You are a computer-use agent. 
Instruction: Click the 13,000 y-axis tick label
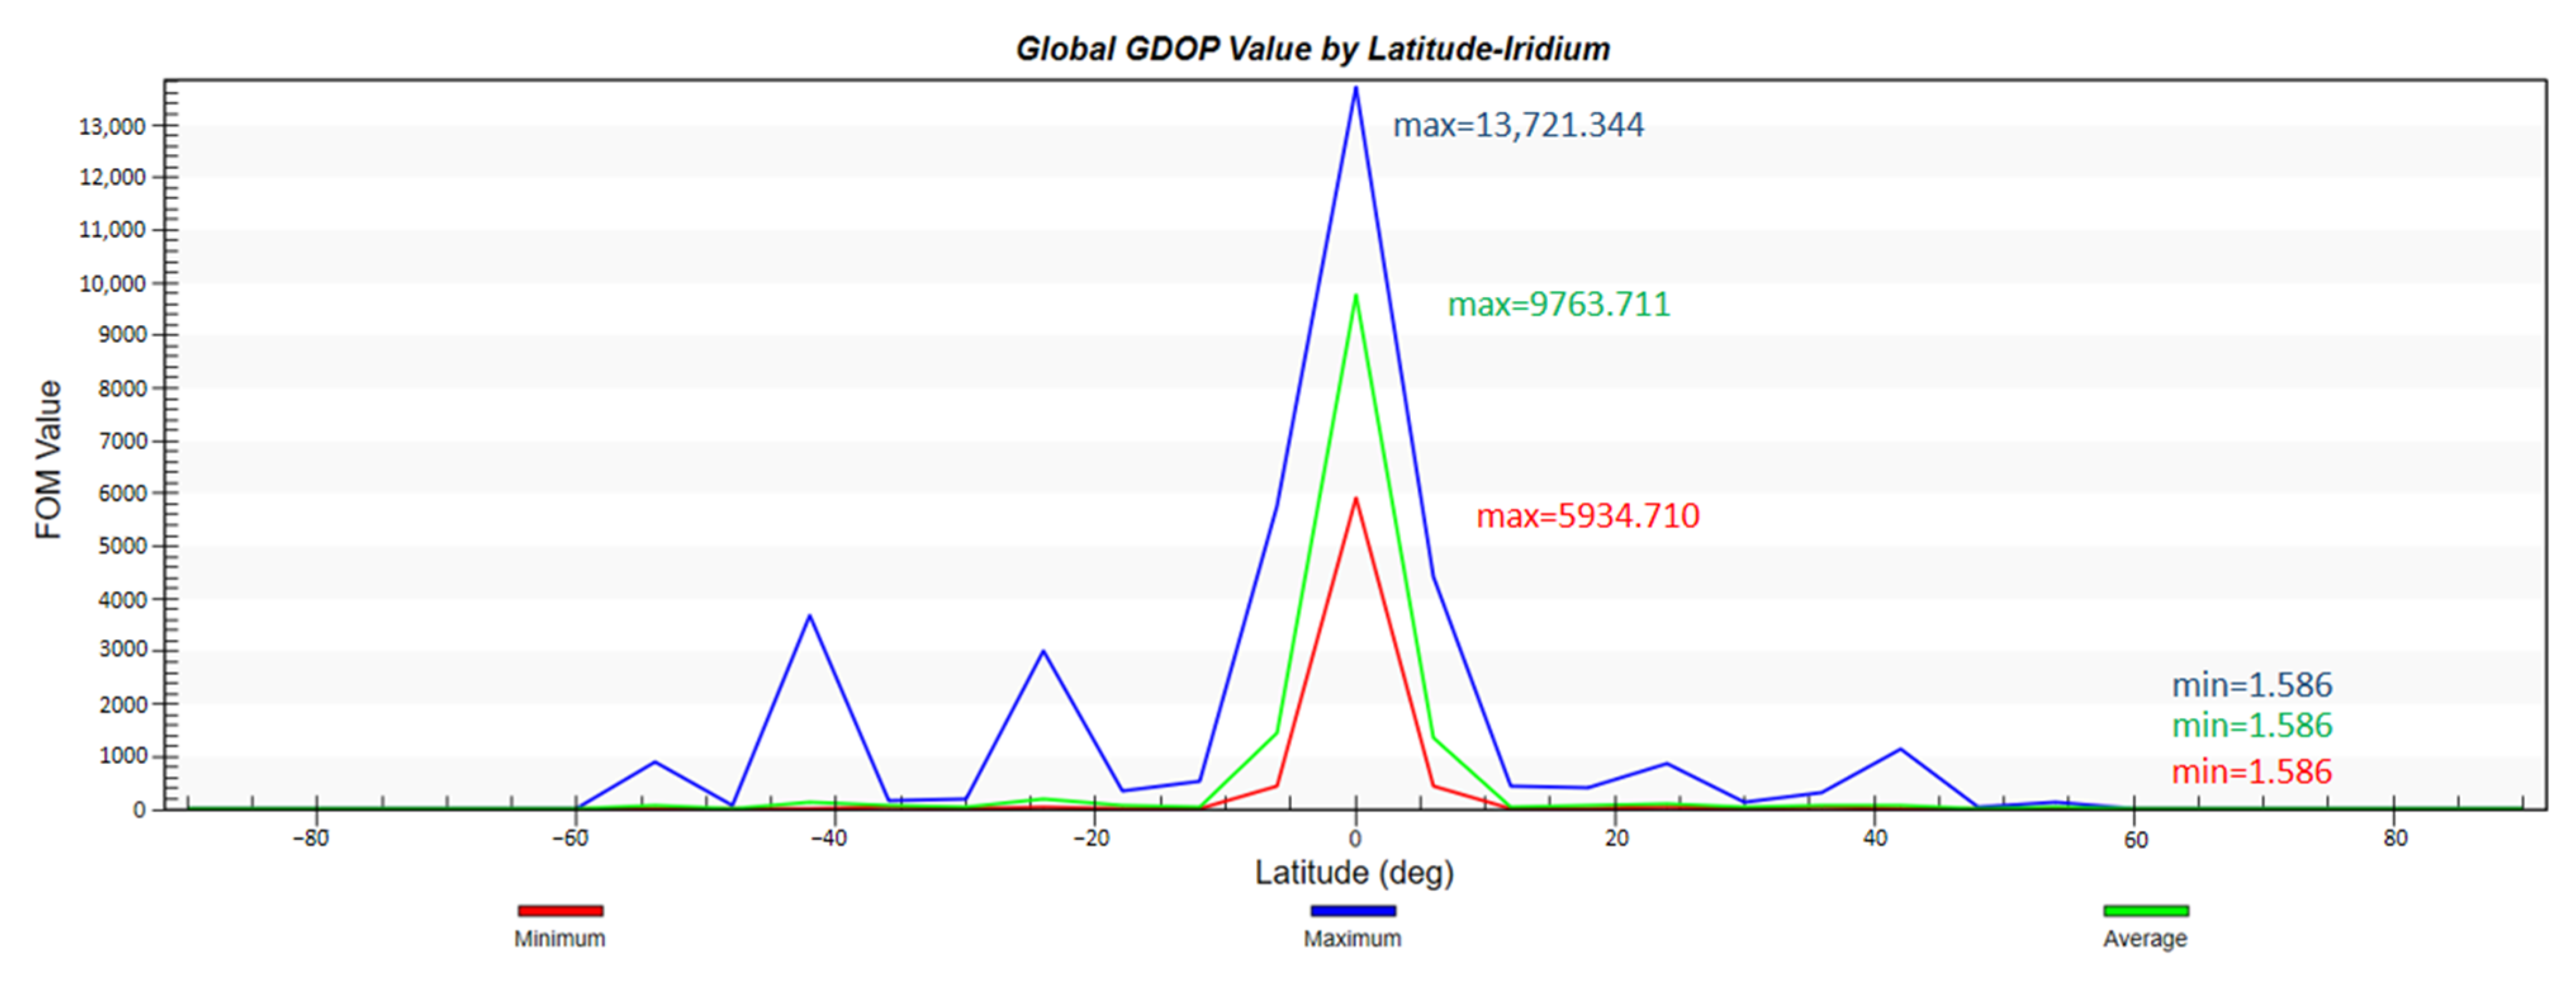pyautogui.click(x=112, y=126)
